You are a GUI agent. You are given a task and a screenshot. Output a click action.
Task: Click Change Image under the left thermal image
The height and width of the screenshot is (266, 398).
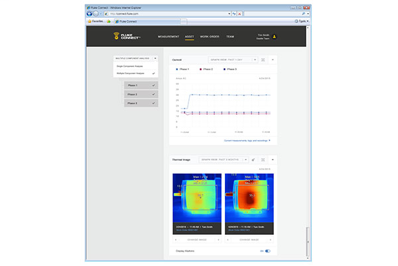tap(198, 240)
